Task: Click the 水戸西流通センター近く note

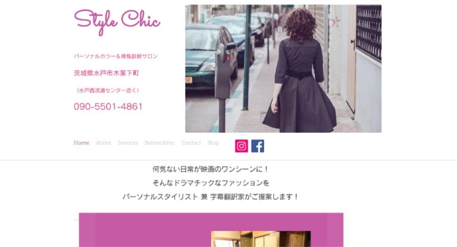Action: point(108,90)
